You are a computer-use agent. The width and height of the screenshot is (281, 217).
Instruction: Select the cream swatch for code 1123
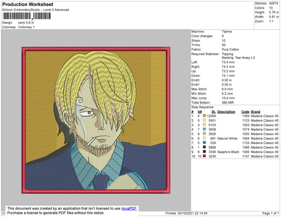click(x=204, y=121)
